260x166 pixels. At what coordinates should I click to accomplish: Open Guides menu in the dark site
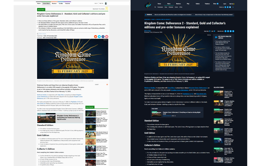tap(198, 4)
